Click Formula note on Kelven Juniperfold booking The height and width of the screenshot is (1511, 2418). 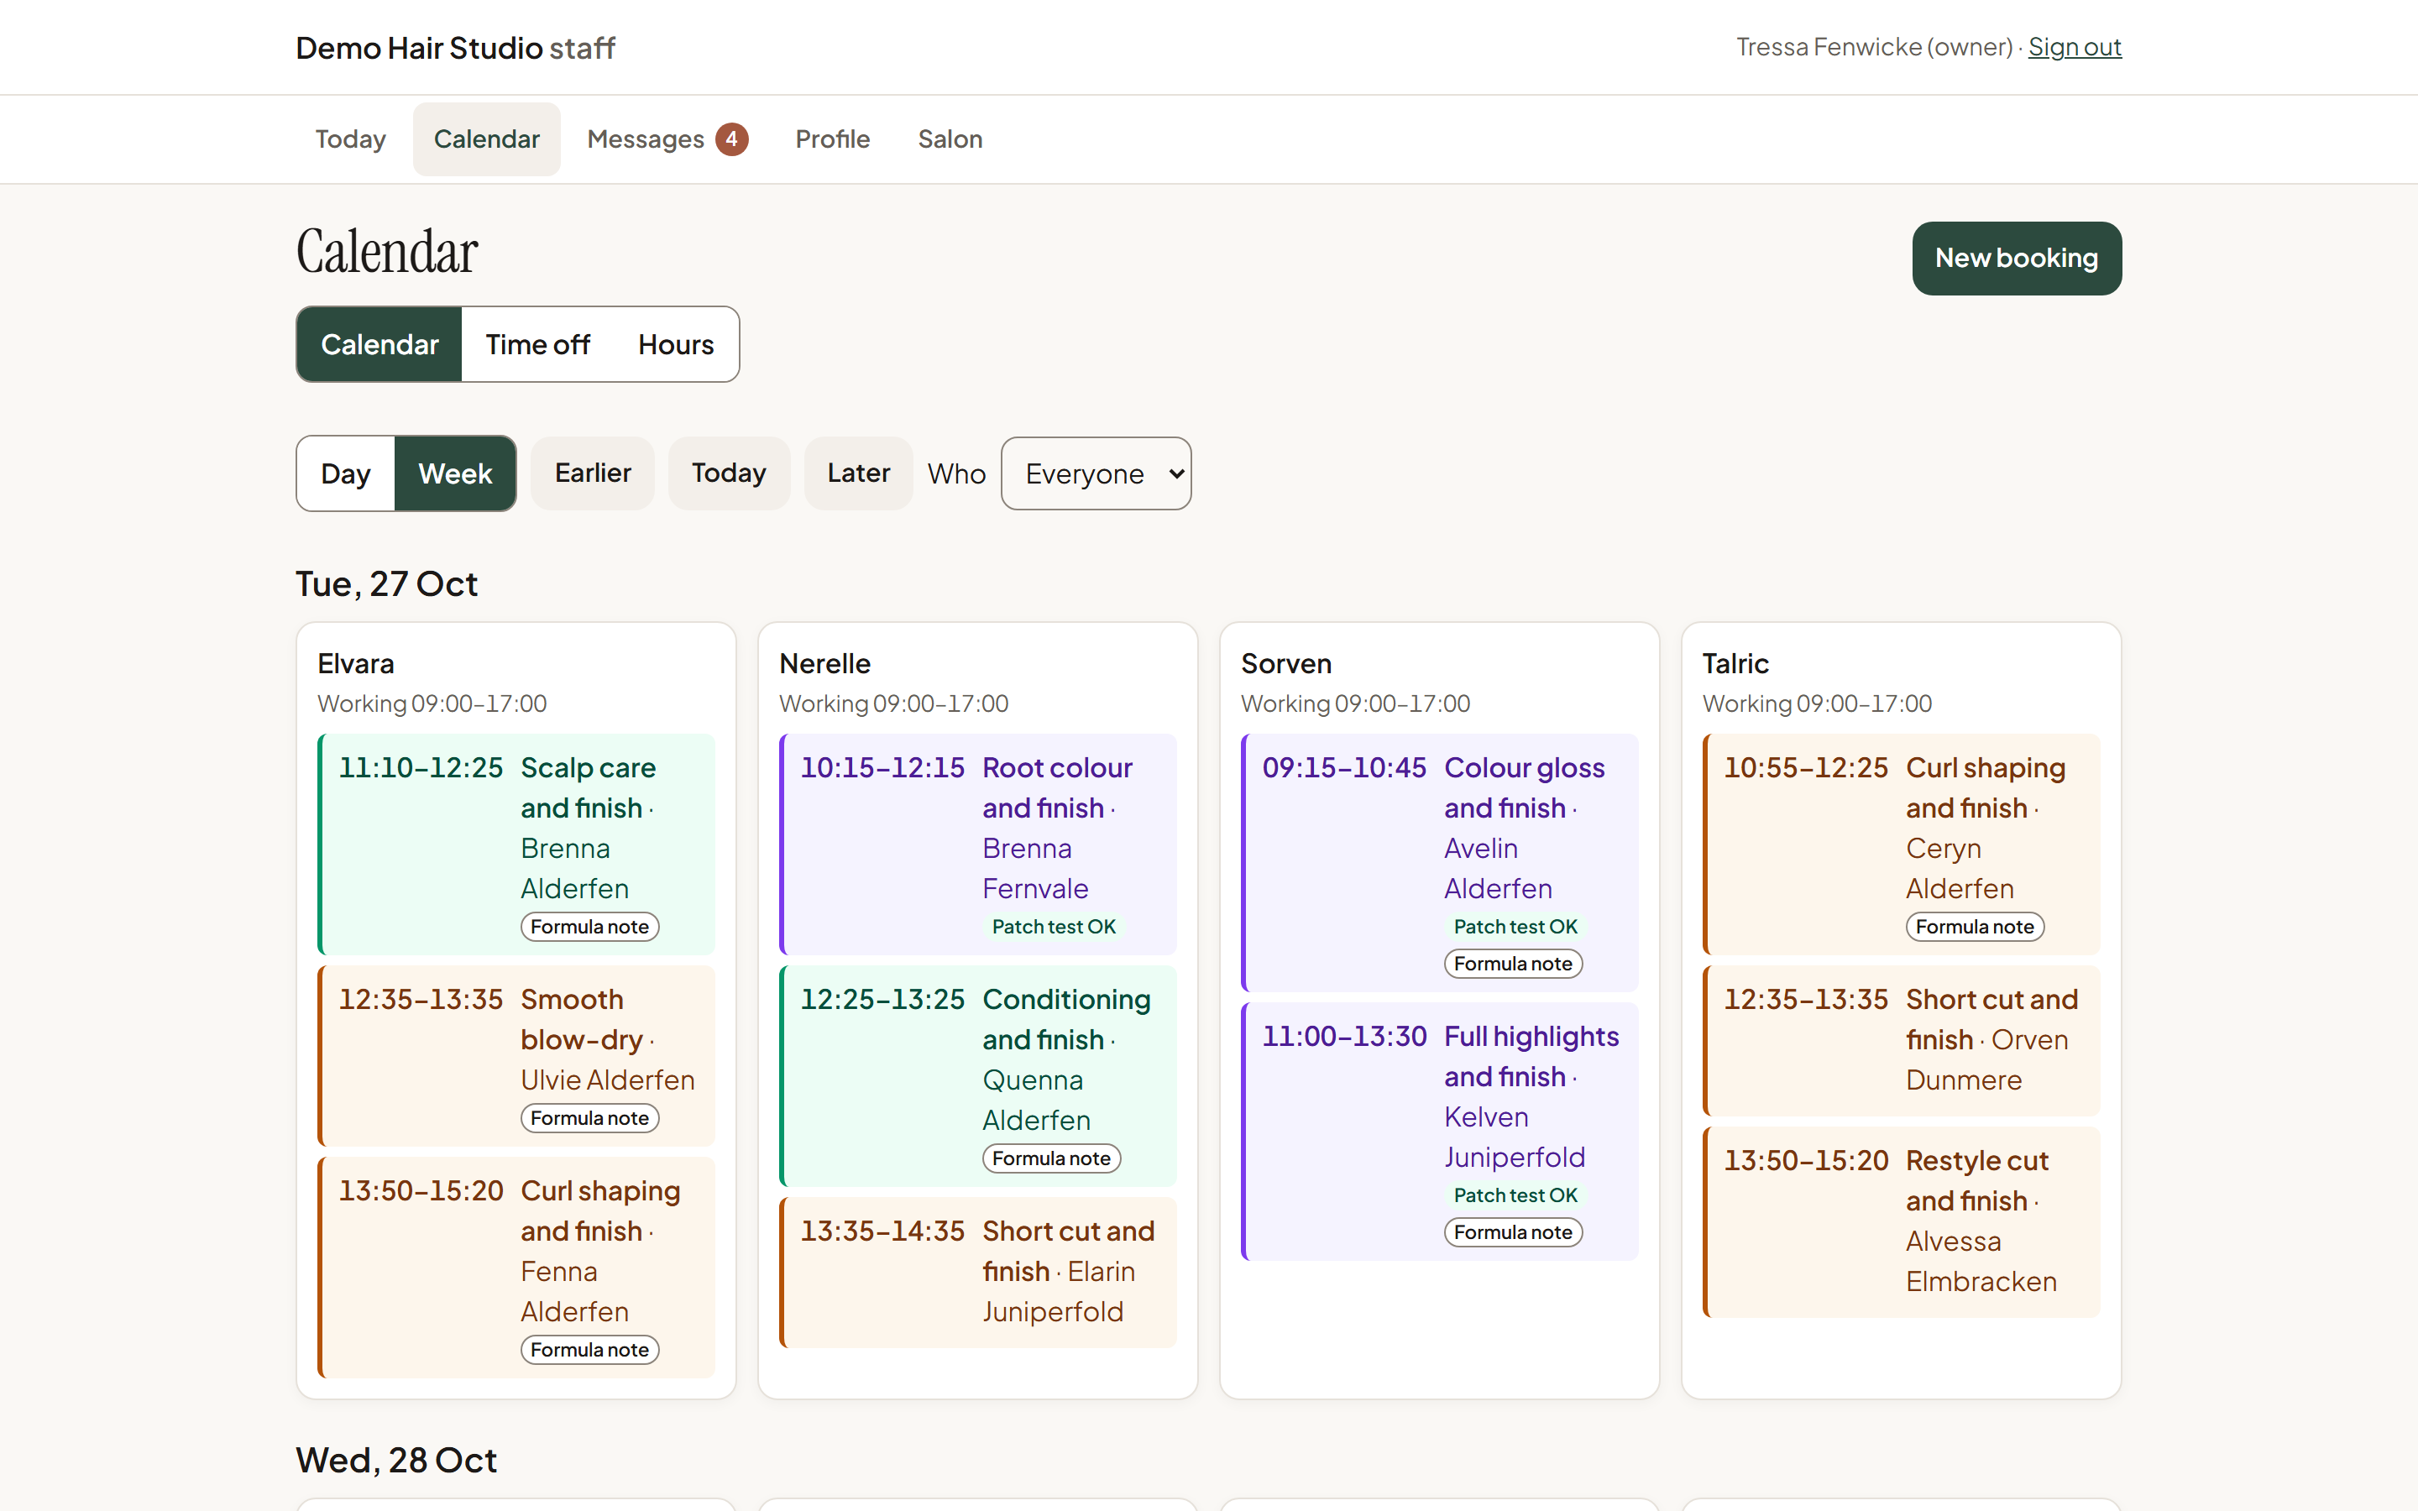click(1513, 1232)
